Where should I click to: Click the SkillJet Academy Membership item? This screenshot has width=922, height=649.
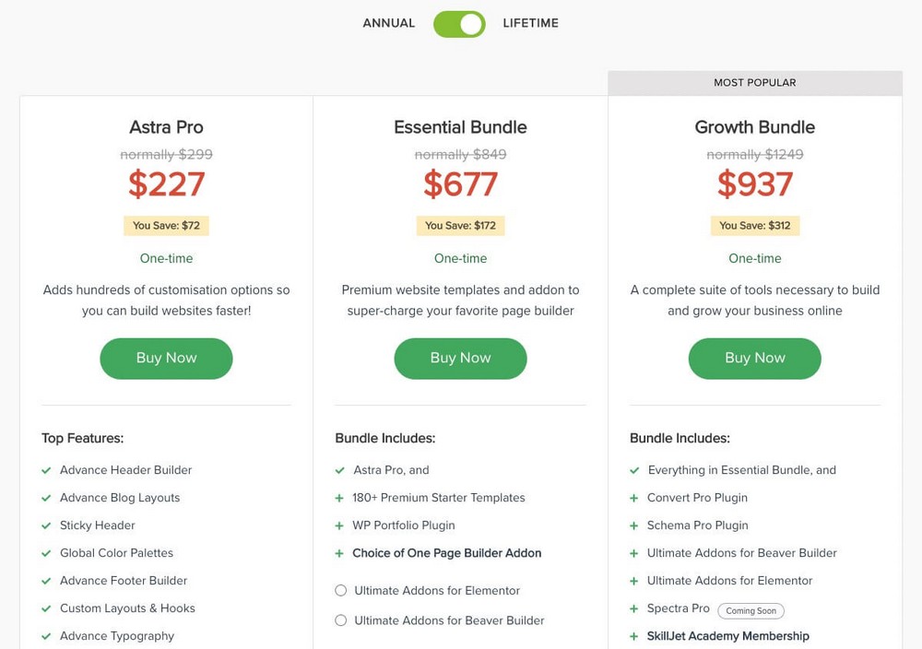pyautogui.click(x=727, y=636)
